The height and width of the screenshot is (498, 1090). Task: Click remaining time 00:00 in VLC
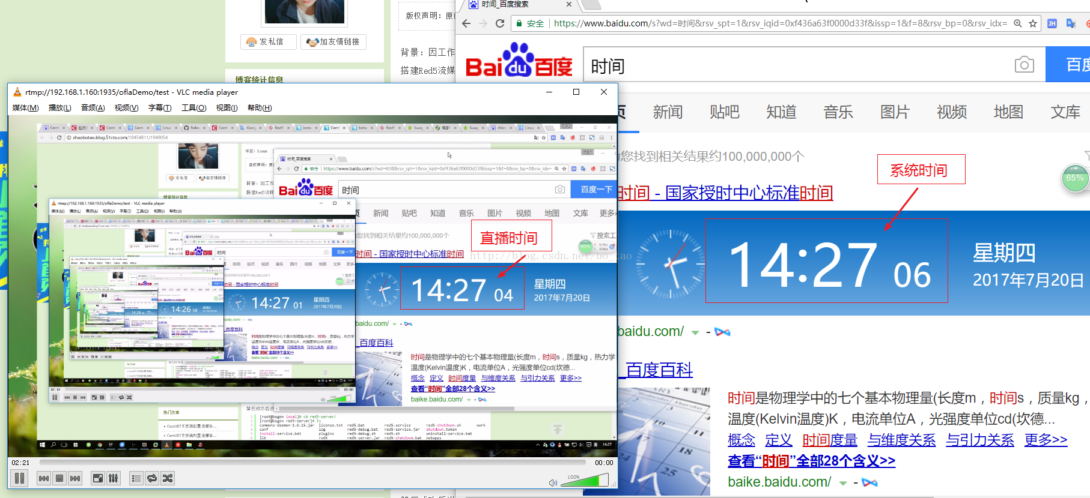click(604, 463)
